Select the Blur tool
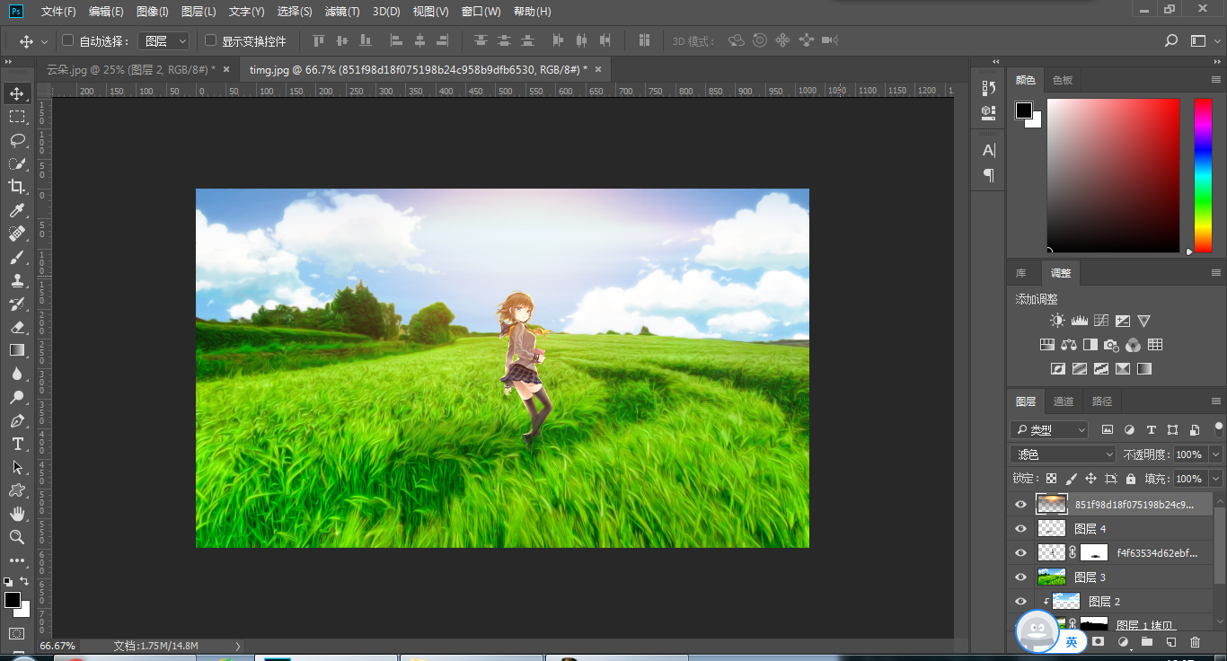Viewport: 1227px width, 661px height. pyautogui.click(x=17, y=374)
